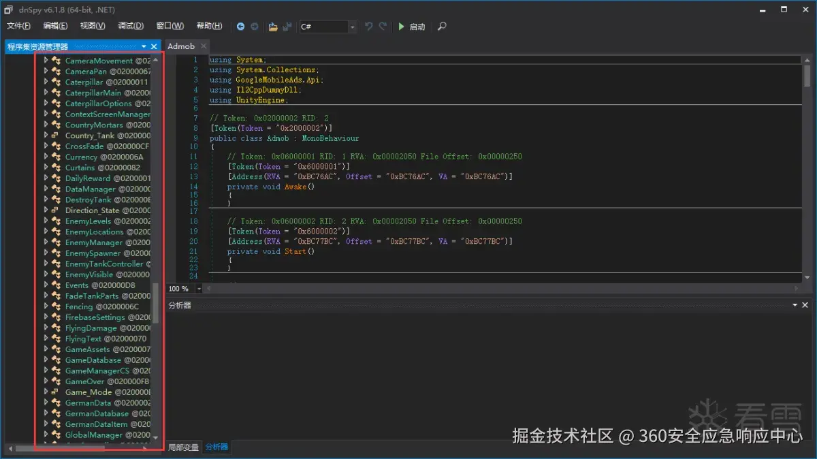Screen dimensions: 817x459
Task: Click the EnemyLocations class icon
Action: coord(57,232)
